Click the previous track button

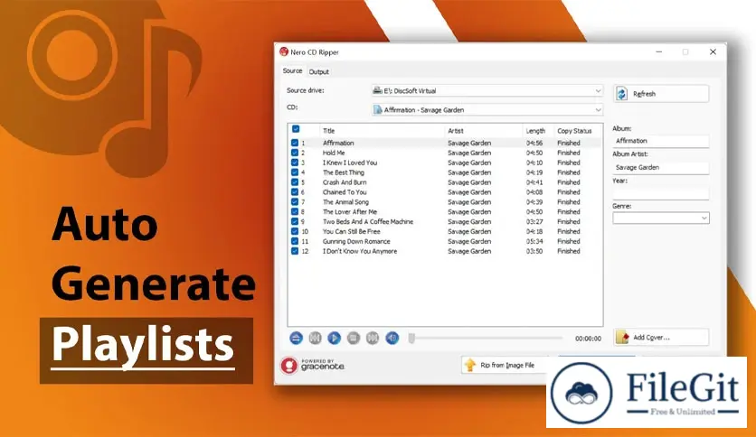(315, 338)
